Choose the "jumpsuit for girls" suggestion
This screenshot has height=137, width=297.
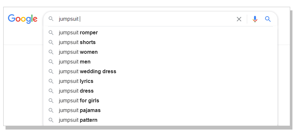(79, 101)
